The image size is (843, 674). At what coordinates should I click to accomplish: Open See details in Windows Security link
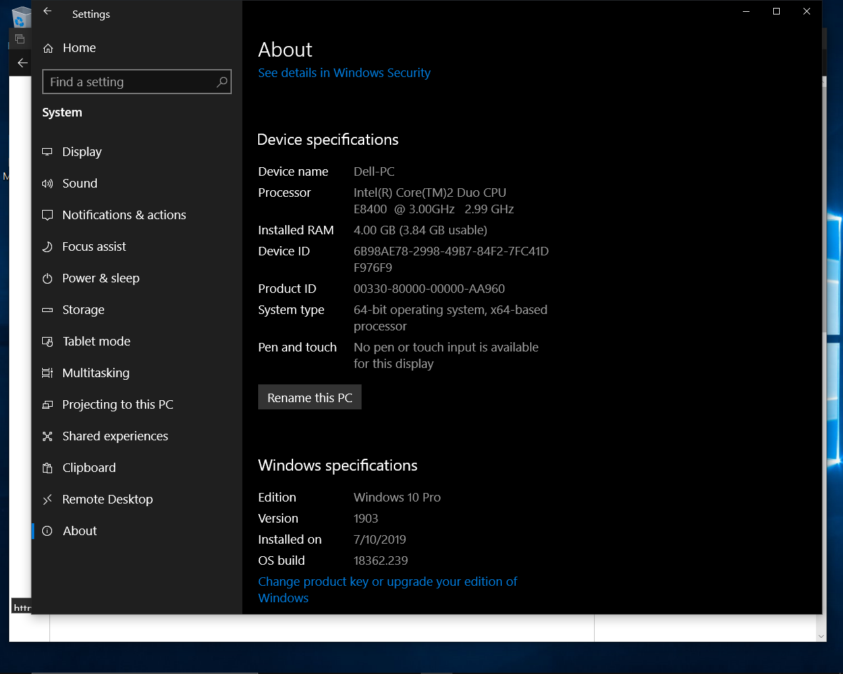[344, 73]
